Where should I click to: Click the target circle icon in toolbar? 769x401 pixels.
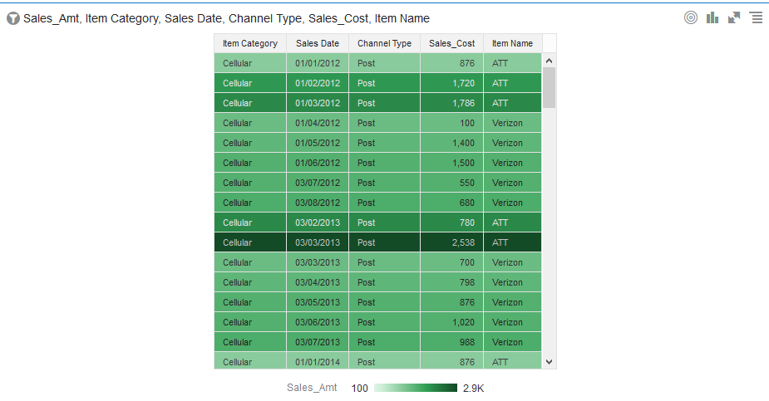point(691,17)
